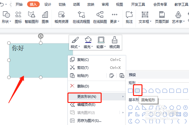Image resolution: width=189 pixels, height=125 pixels.
Task: Choose 另存为图片(S) save as picture
Action: pyautogui.click(x=97, y=121)
